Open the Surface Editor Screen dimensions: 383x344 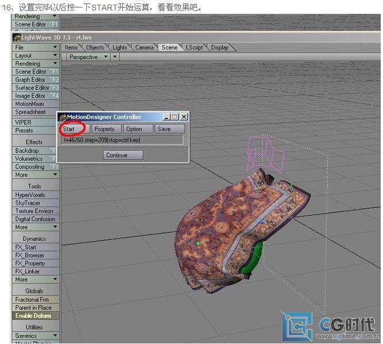(36, 87)
